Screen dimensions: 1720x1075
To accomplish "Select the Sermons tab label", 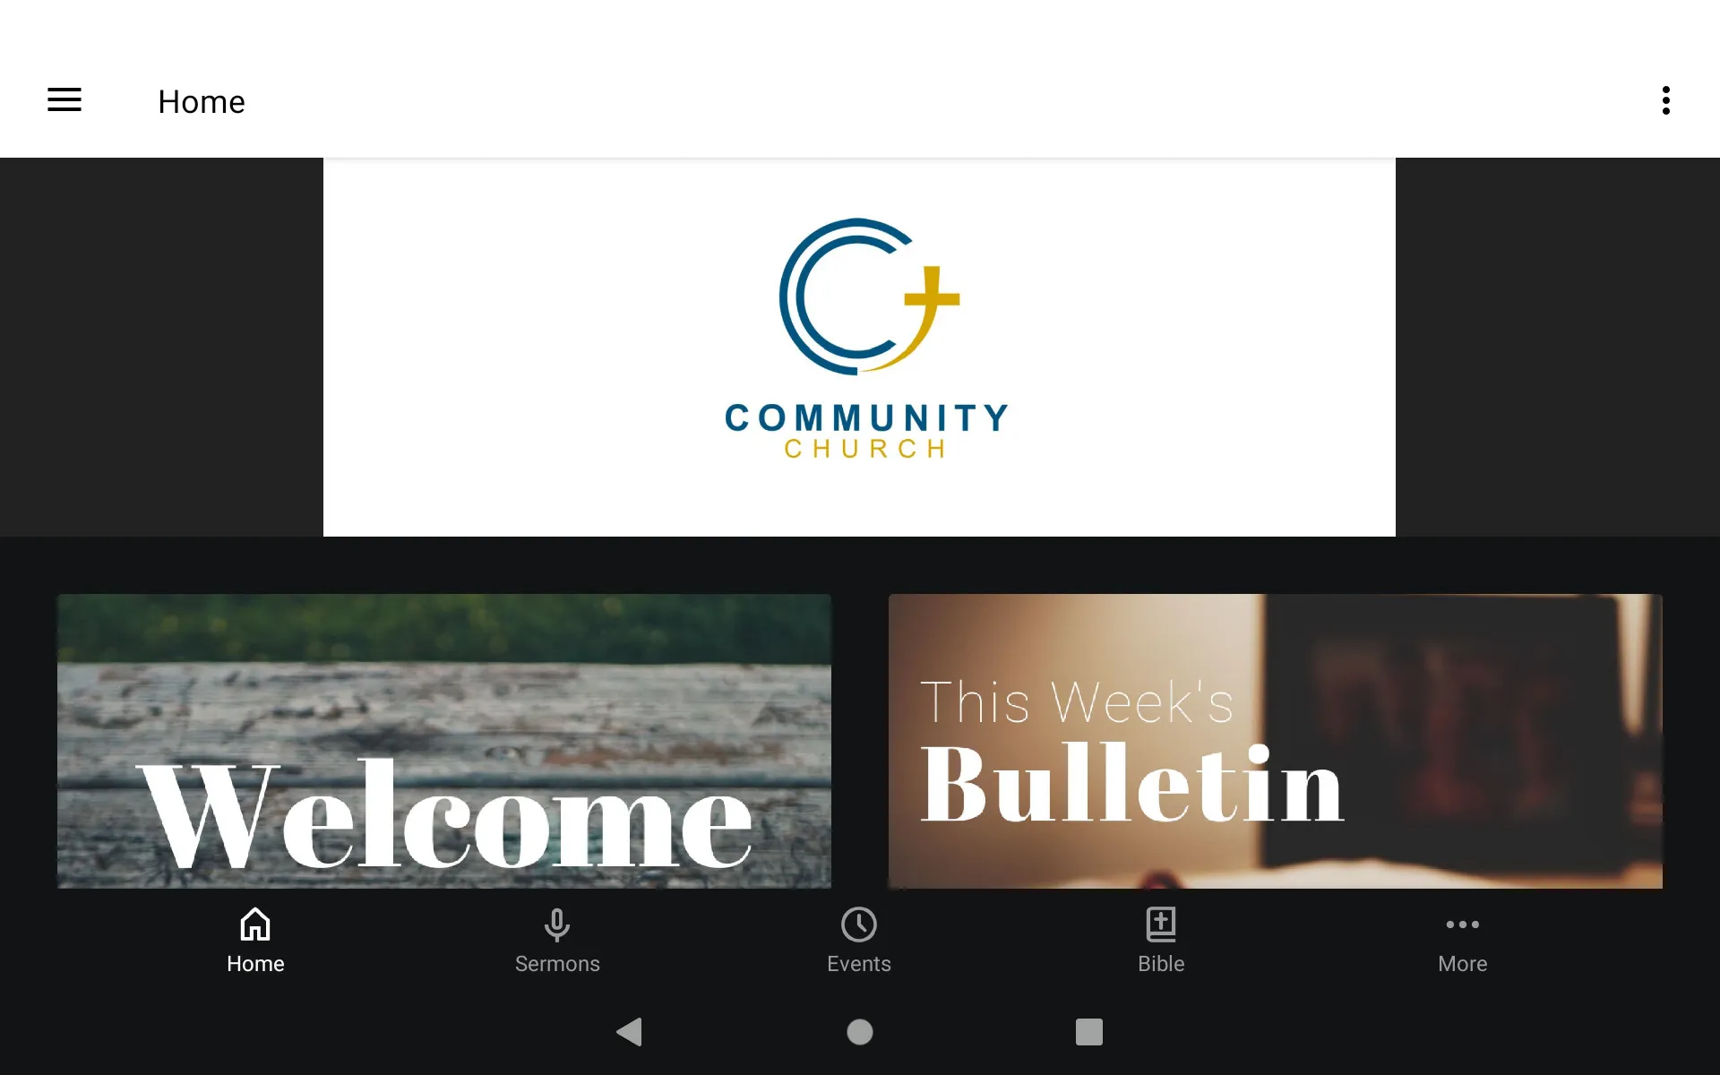I will tap(557, 964).
